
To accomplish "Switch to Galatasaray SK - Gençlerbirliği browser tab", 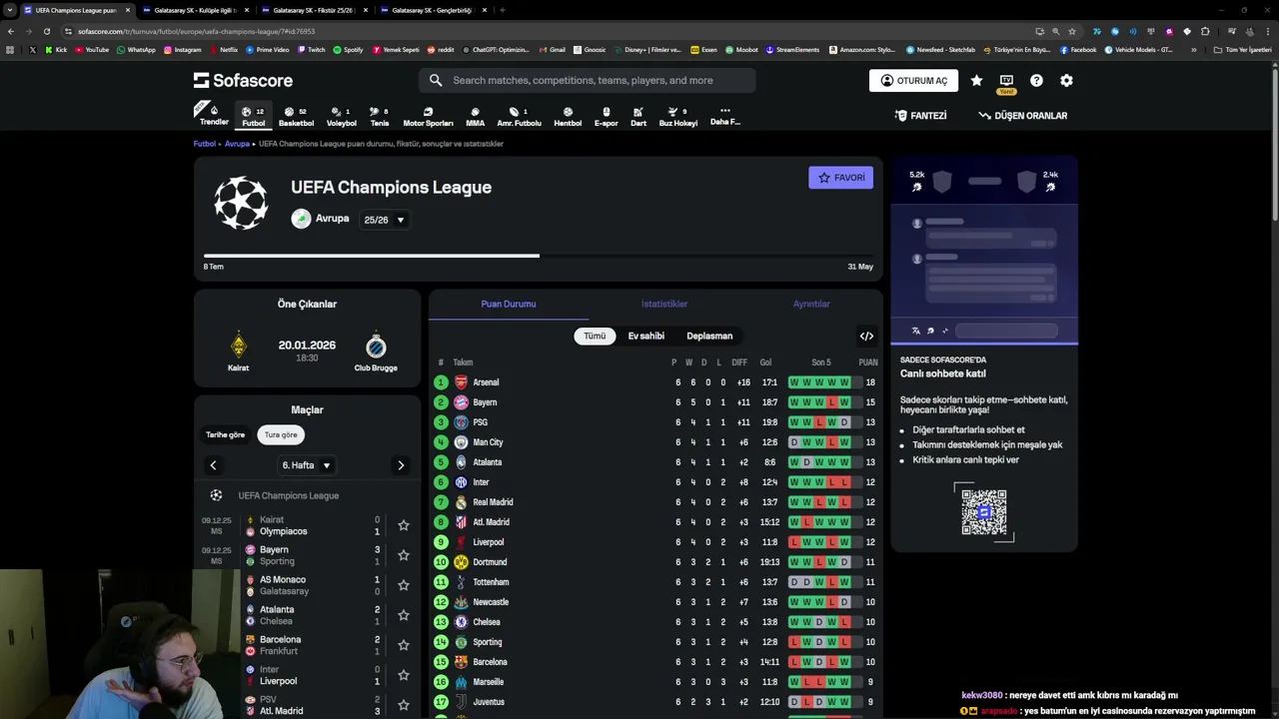I will pyautogui.click(x=434, y=10).
